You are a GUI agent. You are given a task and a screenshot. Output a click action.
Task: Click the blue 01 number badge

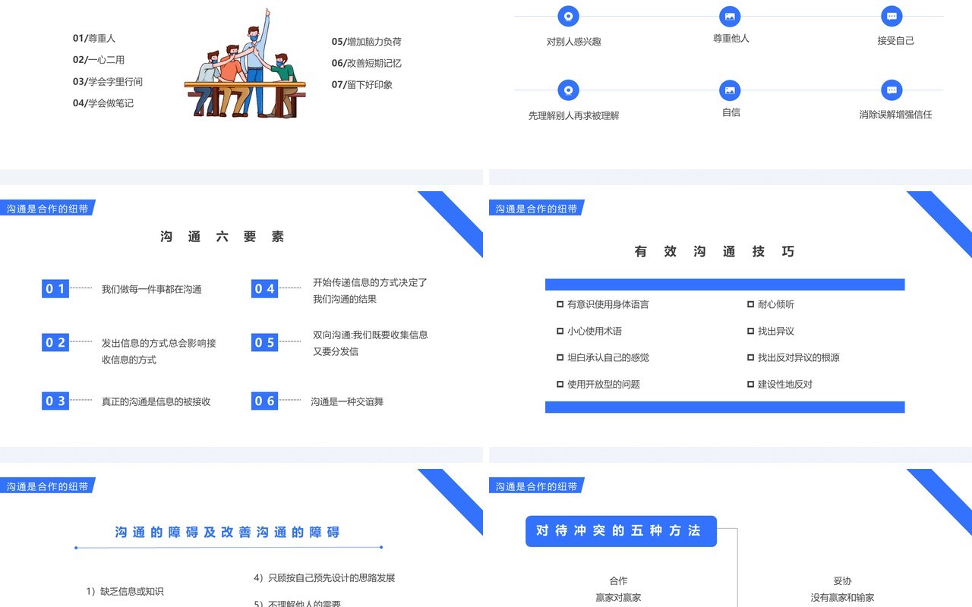click(55, 288)
